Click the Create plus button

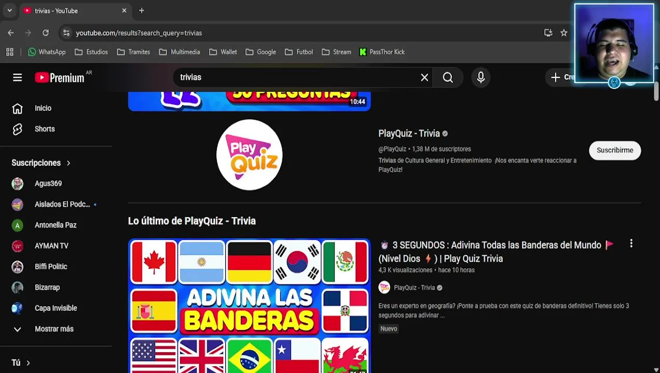click(562, 77)
